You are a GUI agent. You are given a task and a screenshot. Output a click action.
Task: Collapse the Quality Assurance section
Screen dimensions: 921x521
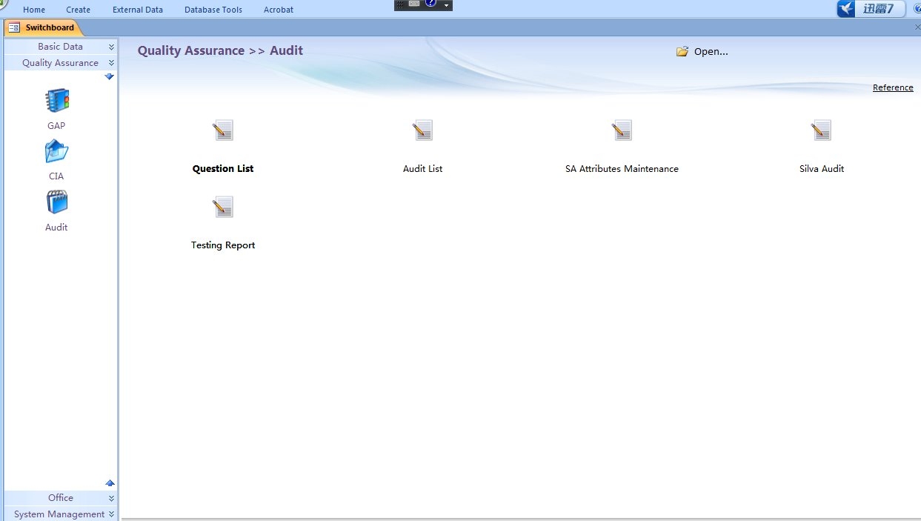point(60,63)
